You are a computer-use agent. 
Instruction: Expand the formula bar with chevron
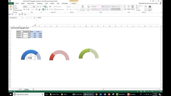(161, 18)
